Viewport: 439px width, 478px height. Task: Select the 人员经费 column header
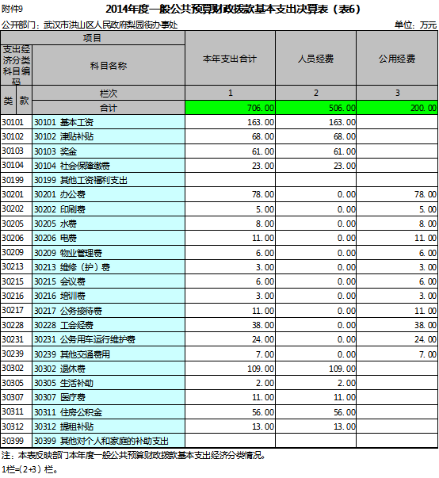[x=316, y=58]
